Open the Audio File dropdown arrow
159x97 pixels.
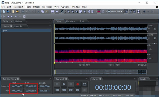[x=121, y=12]
